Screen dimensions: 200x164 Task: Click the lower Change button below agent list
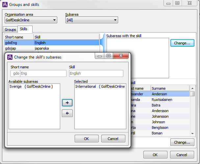tap(182, 142)
